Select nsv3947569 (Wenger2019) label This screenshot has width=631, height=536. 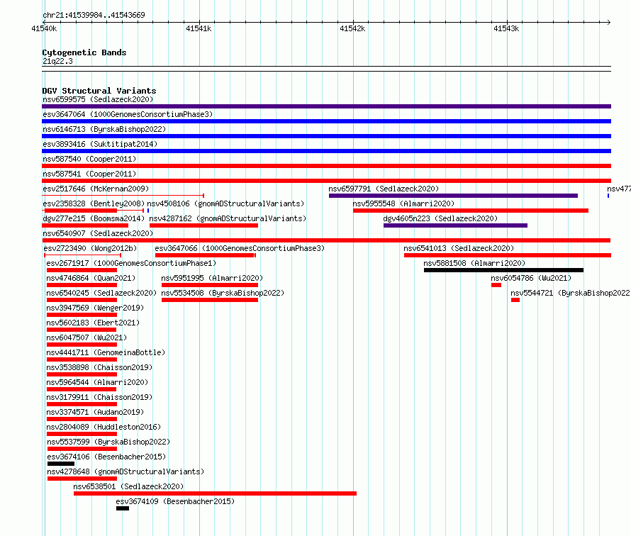95,308
